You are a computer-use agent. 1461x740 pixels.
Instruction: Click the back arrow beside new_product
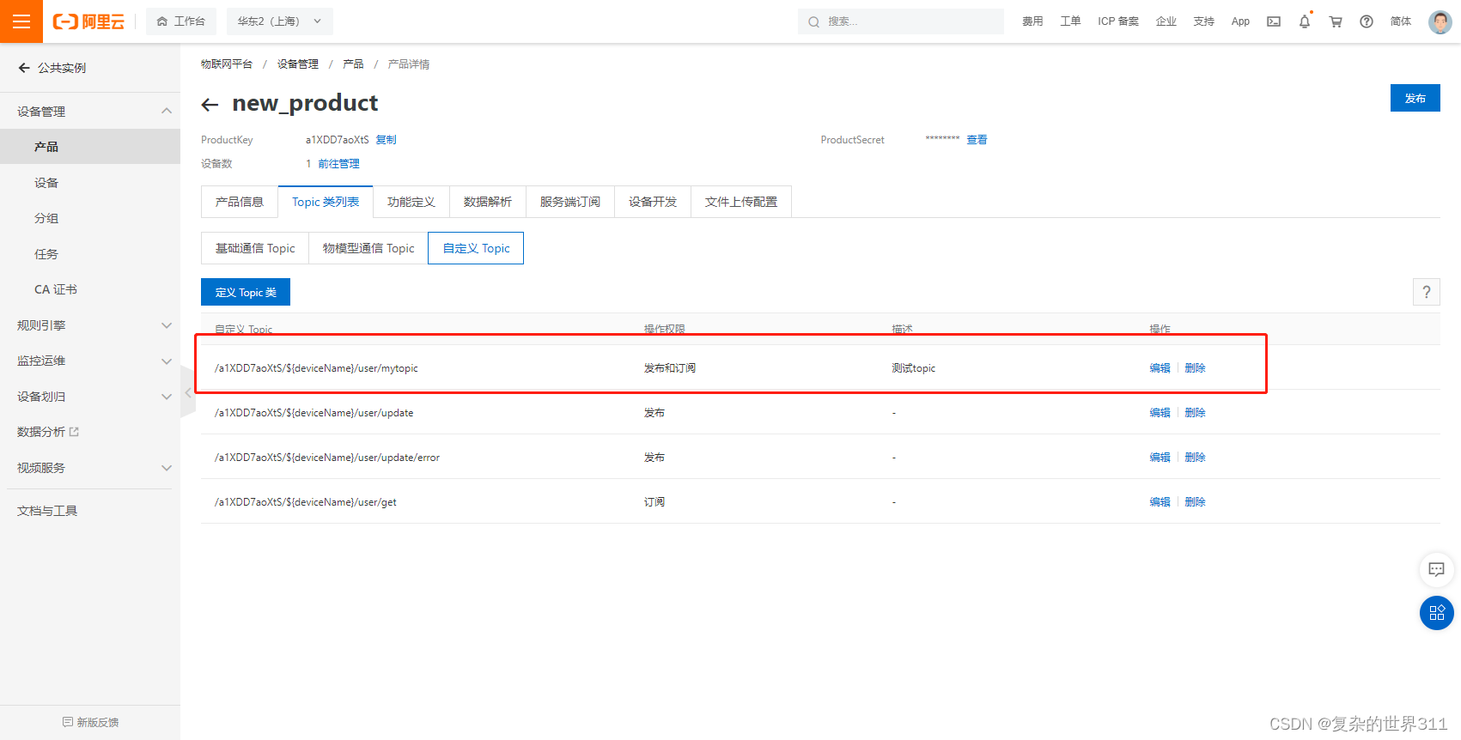tap(210, 105)
